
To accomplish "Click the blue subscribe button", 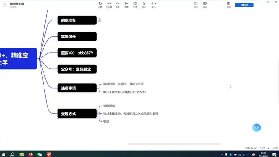I will coord(244,5).
